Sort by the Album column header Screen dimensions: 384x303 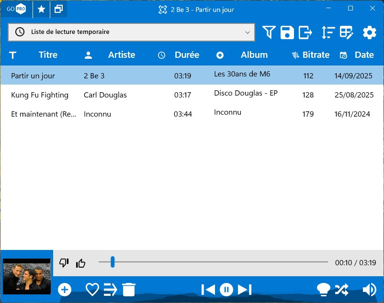click(x=254, y=55)
